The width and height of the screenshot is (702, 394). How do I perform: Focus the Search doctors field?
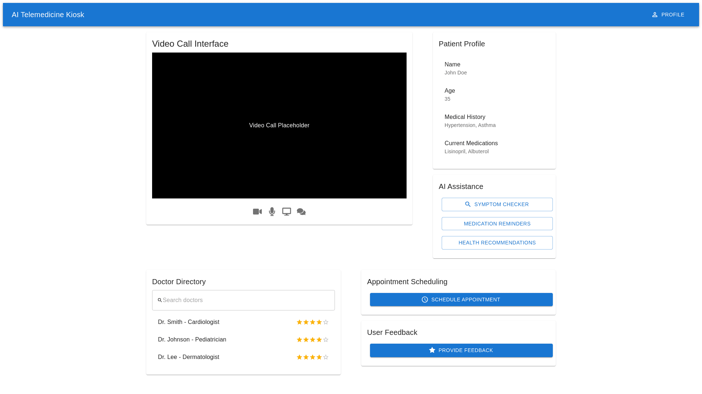point(247,300)
